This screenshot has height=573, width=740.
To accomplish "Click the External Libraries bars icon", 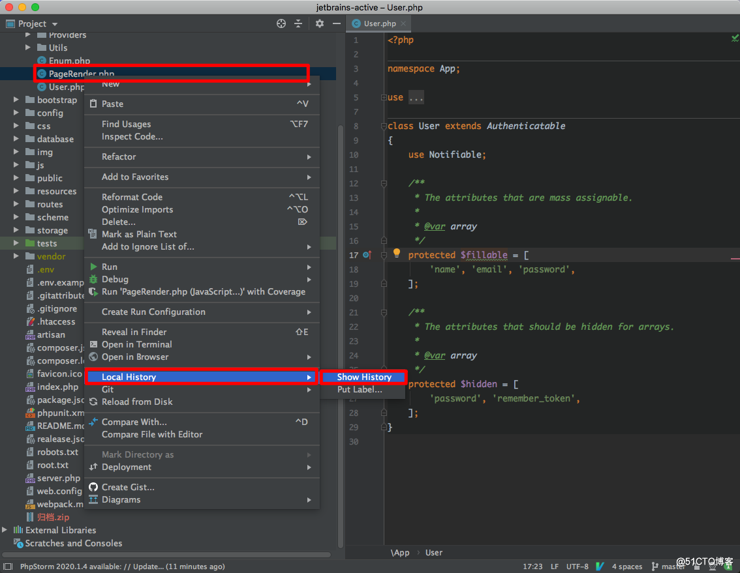I will 18,530.
